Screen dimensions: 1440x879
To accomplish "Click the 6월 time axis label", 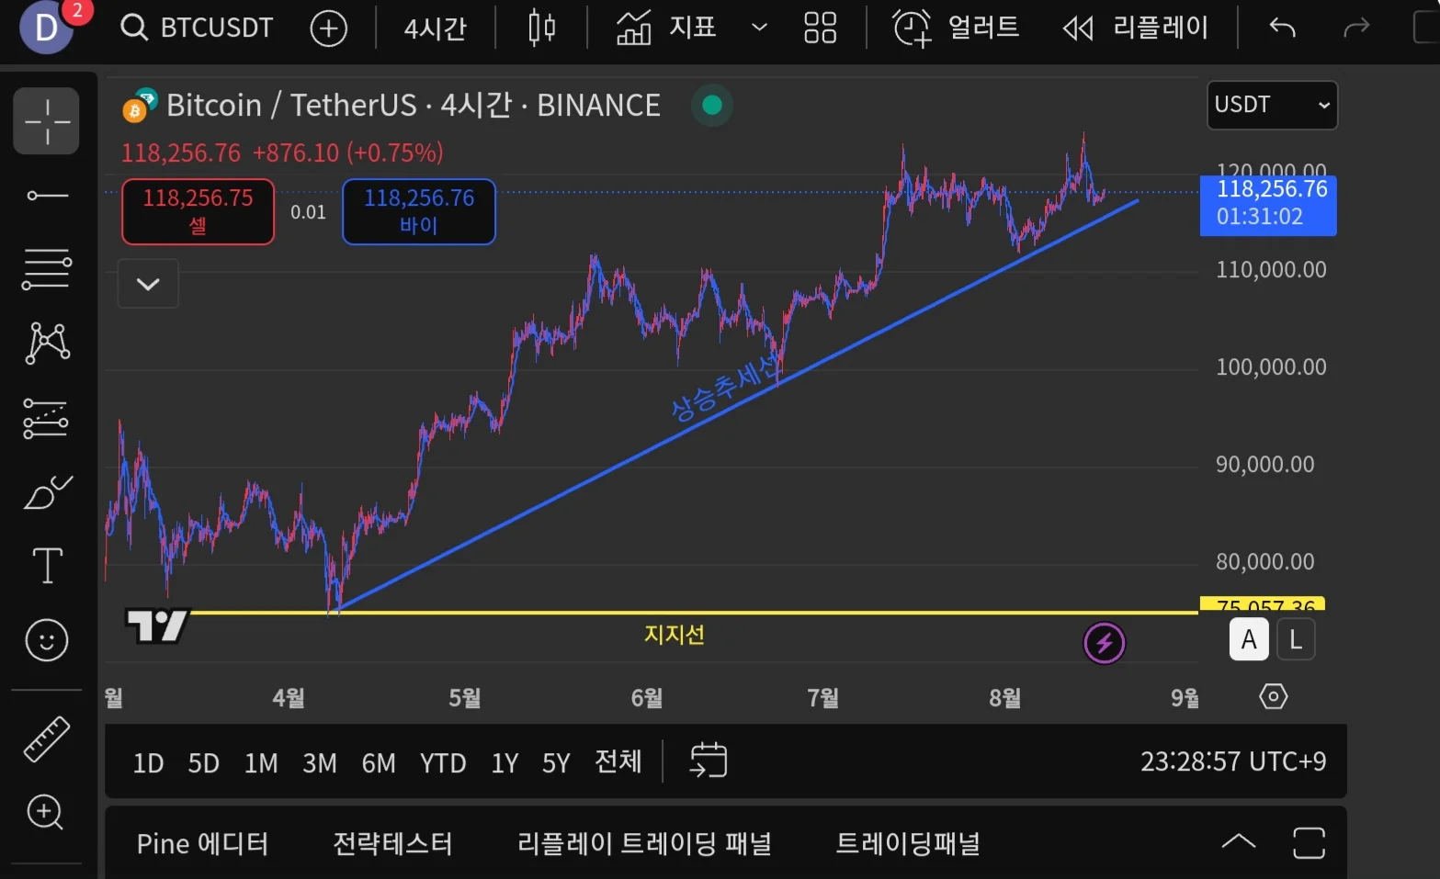I will [x=647, y=698].
